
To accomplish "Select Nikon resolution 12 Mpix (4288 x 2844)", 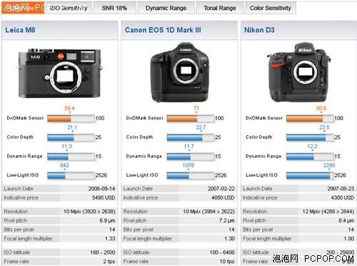I will pos(328,212).
